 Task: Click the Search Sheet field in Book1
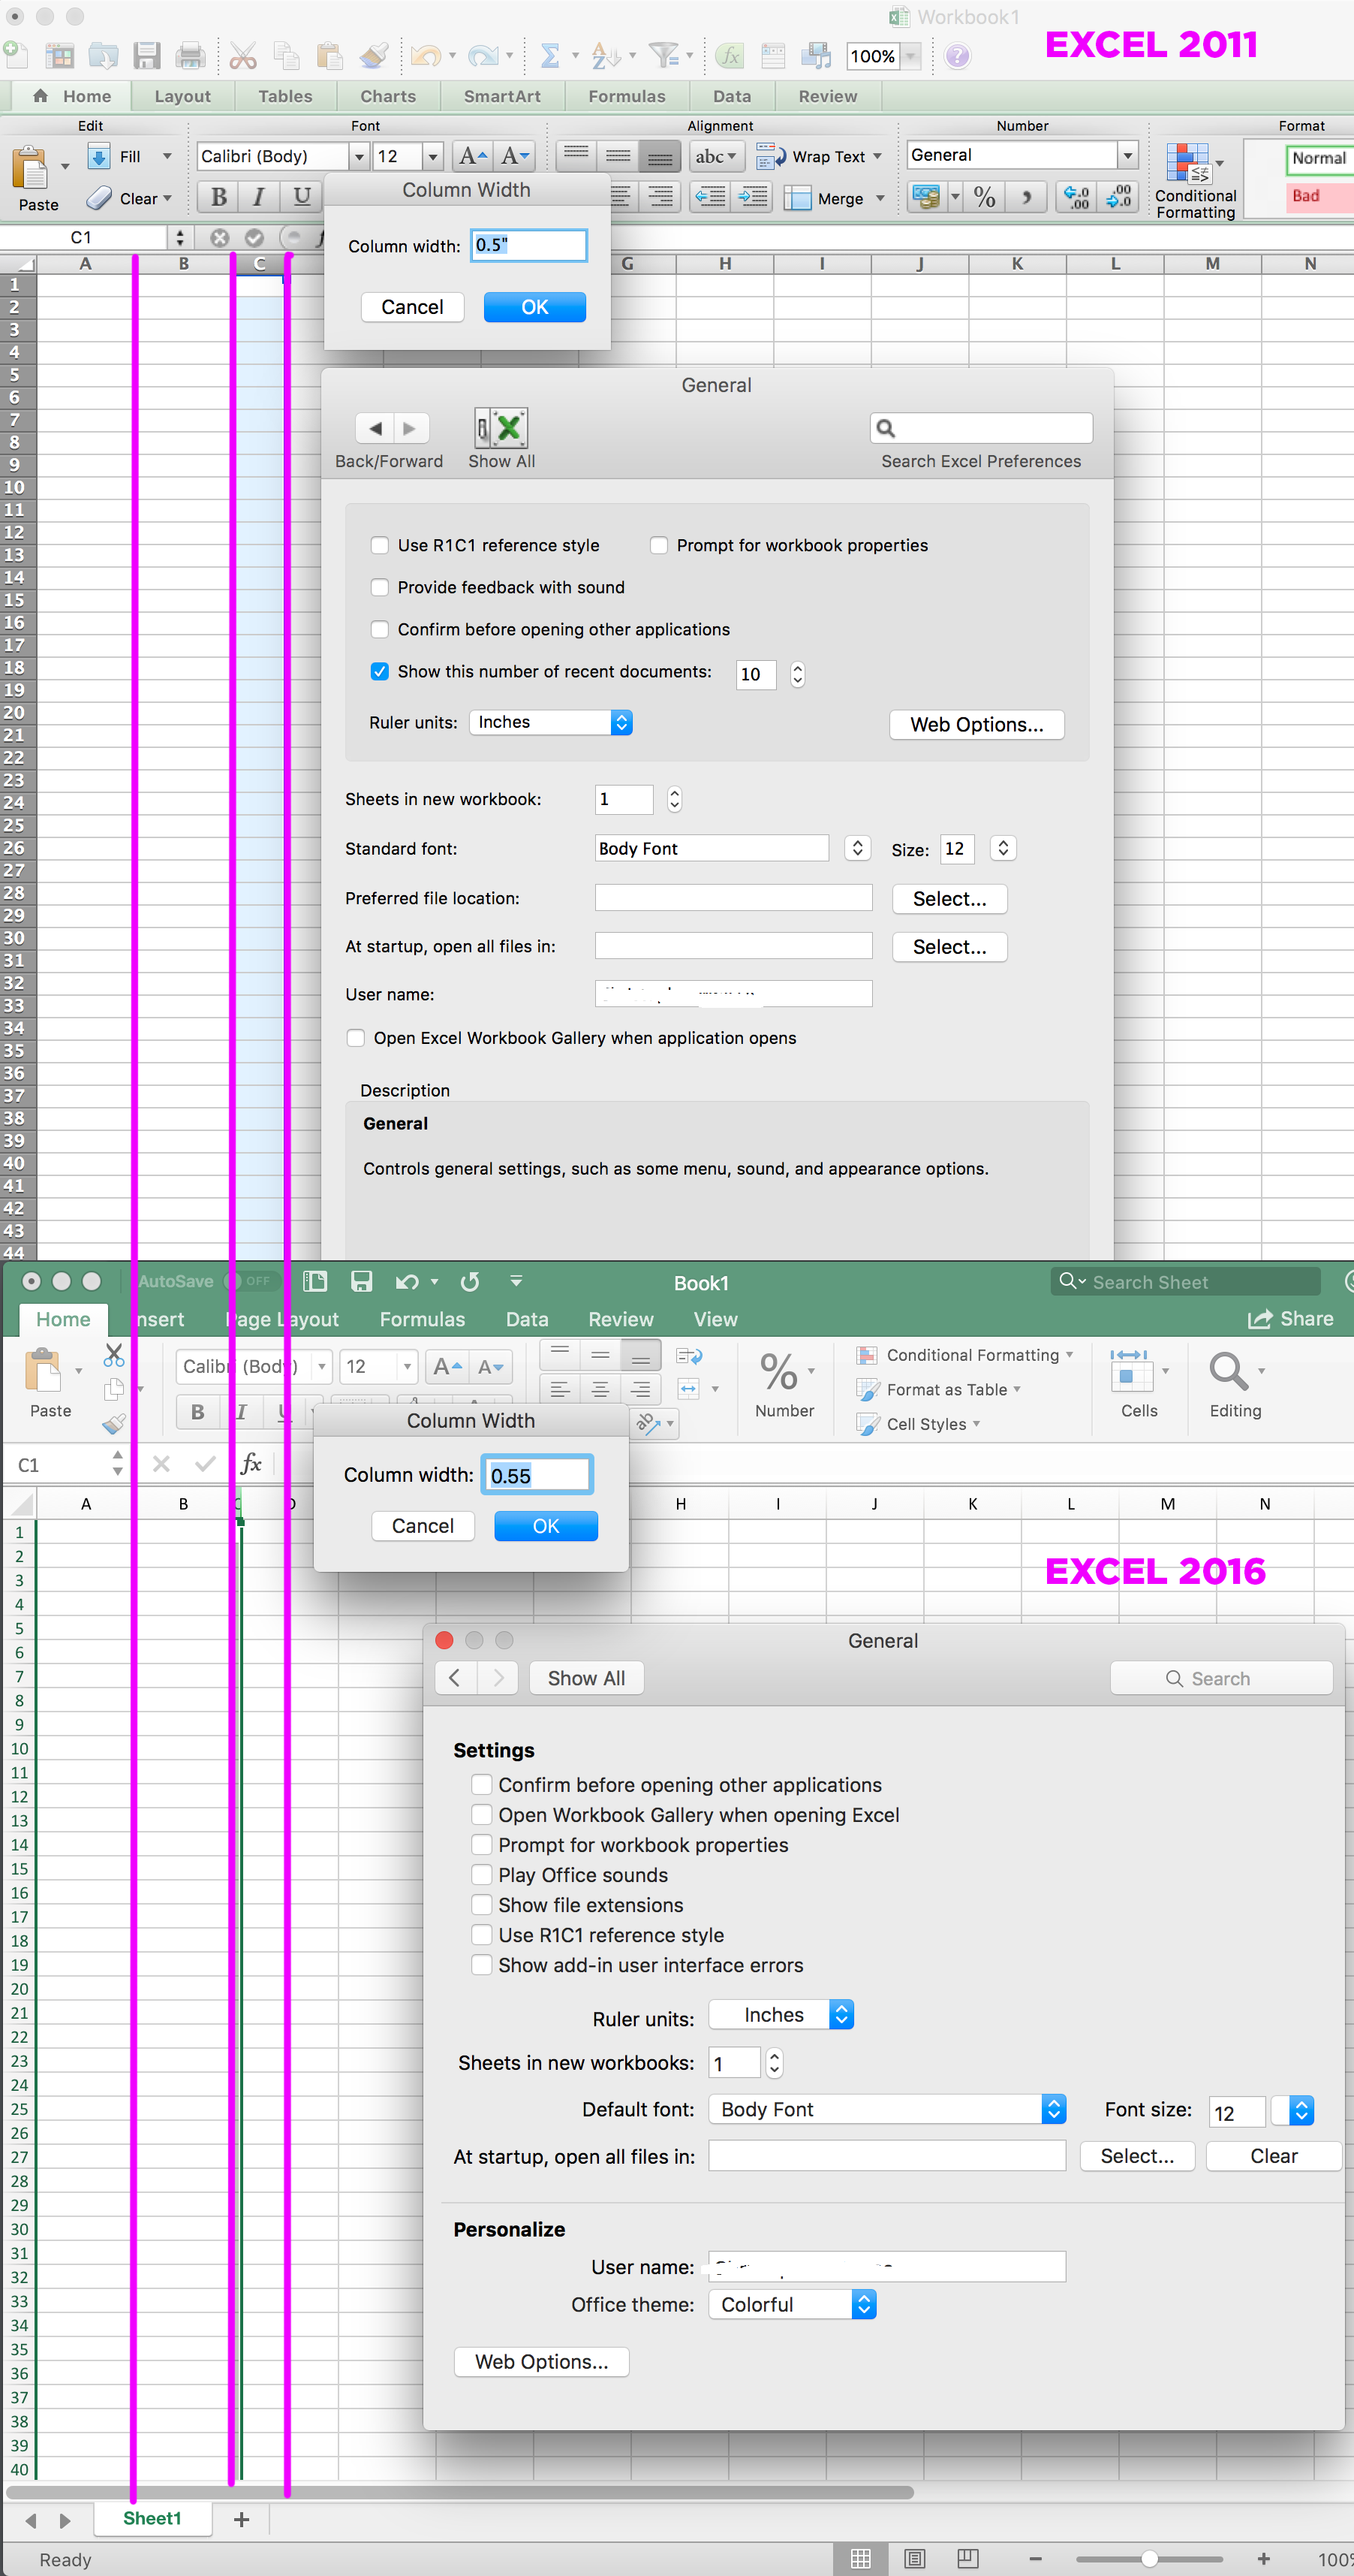pyautogui.click(x=1185, y=1282)
